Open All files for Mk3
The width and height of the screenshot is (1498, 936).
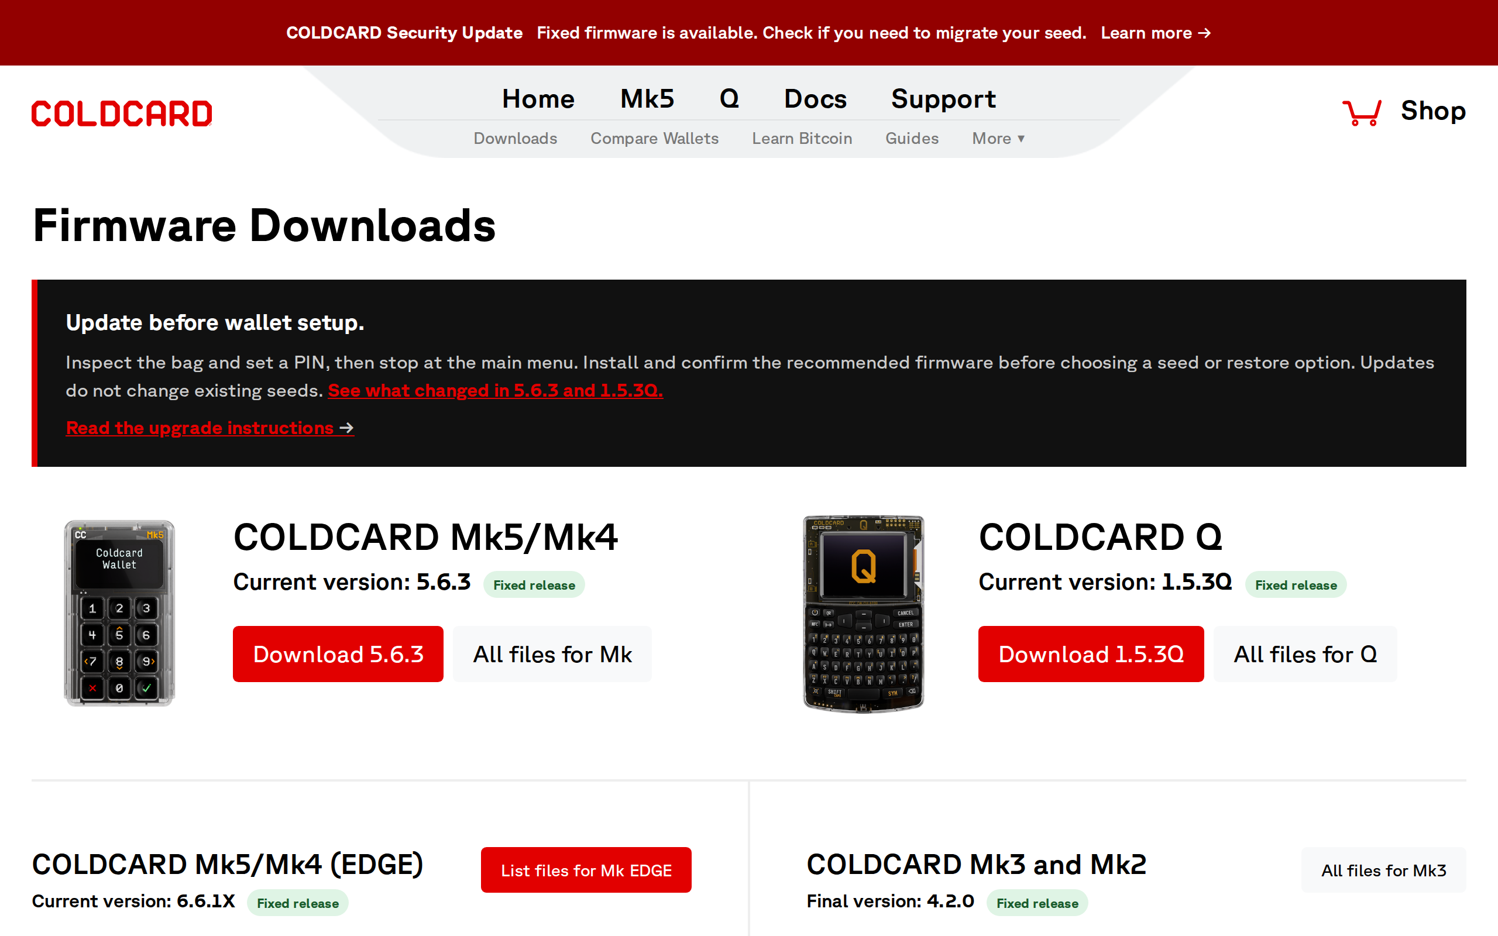click(x=1383, y=870)
